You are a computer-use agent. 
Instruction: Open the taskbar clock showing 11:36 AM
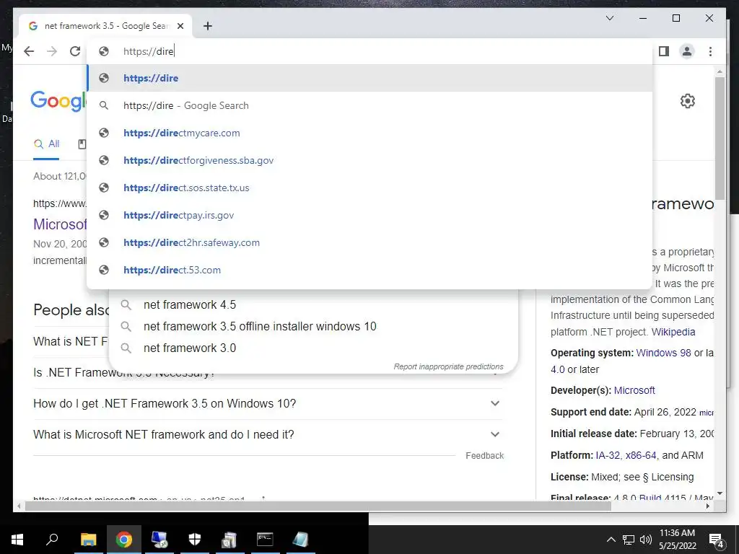[x=677, y=540]
